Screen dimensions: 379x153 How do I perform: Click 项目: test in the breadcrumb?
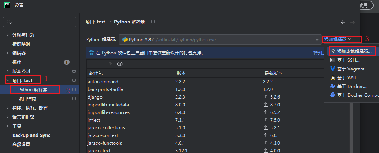(95, 22)
